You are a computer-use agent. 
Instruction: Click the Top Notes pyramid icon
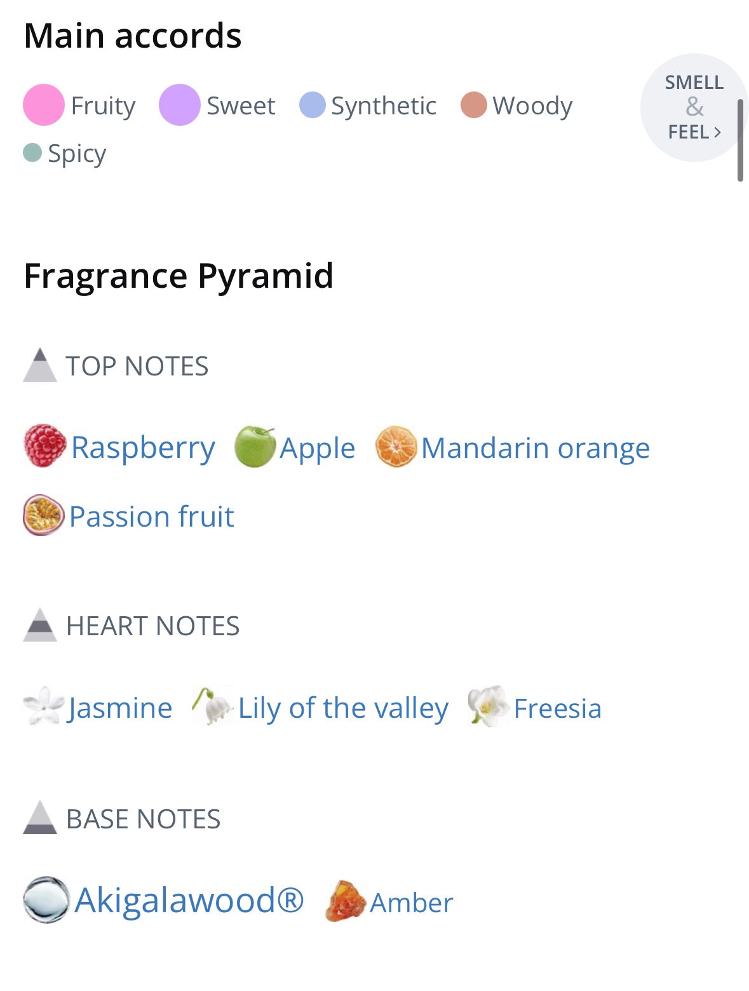pos(40,365)
